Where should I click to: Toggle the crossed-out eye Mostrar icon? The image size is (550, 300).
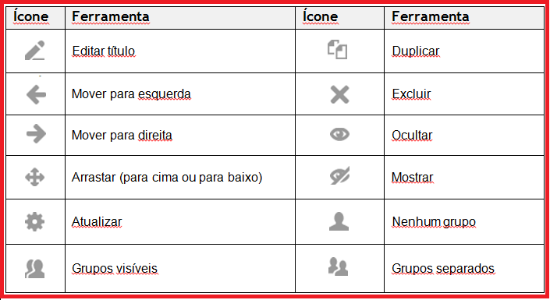coord(339,176)
